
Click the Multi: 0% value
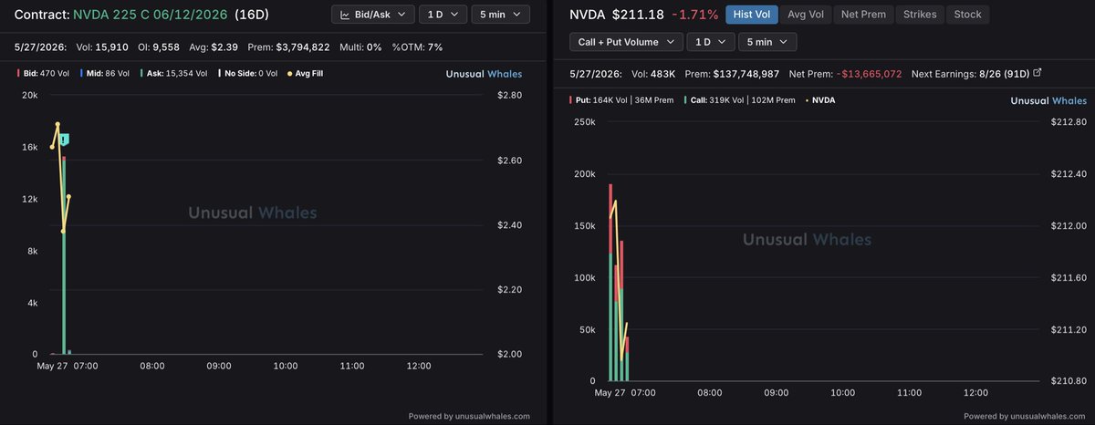pyautogui.click(x=360, y=47)
